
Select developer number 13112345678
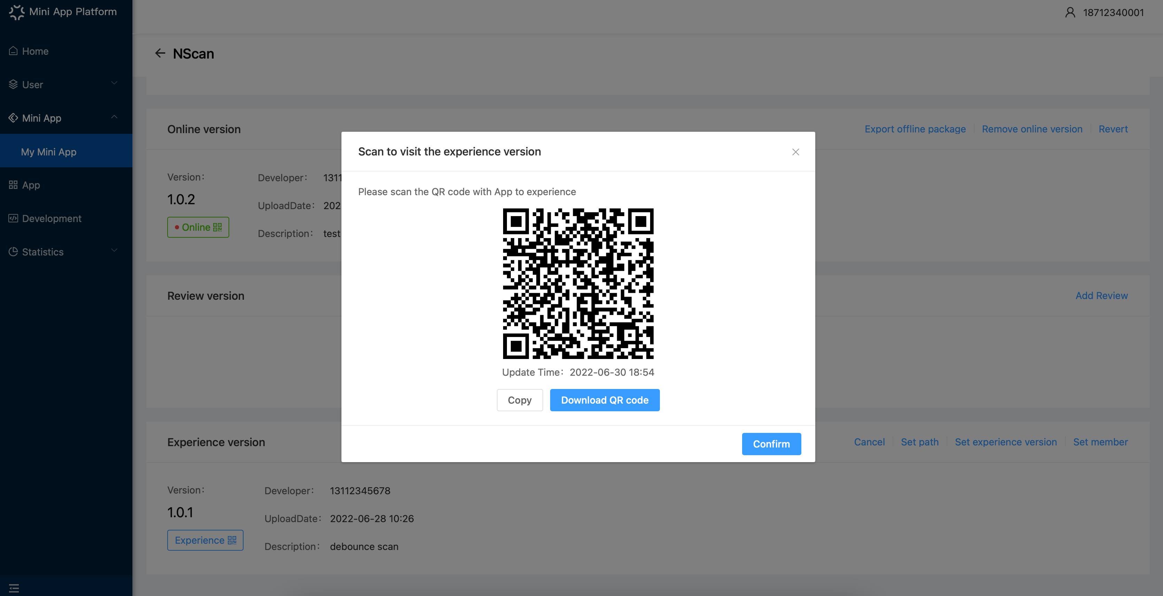(360, 491)
